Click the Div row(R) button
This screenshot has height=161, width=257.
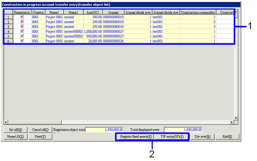point(203,136)
